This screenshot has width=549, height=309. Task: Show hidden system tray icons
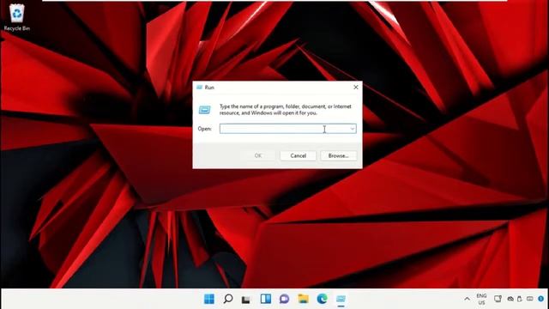pyautogui.click(x=467, y=299)
